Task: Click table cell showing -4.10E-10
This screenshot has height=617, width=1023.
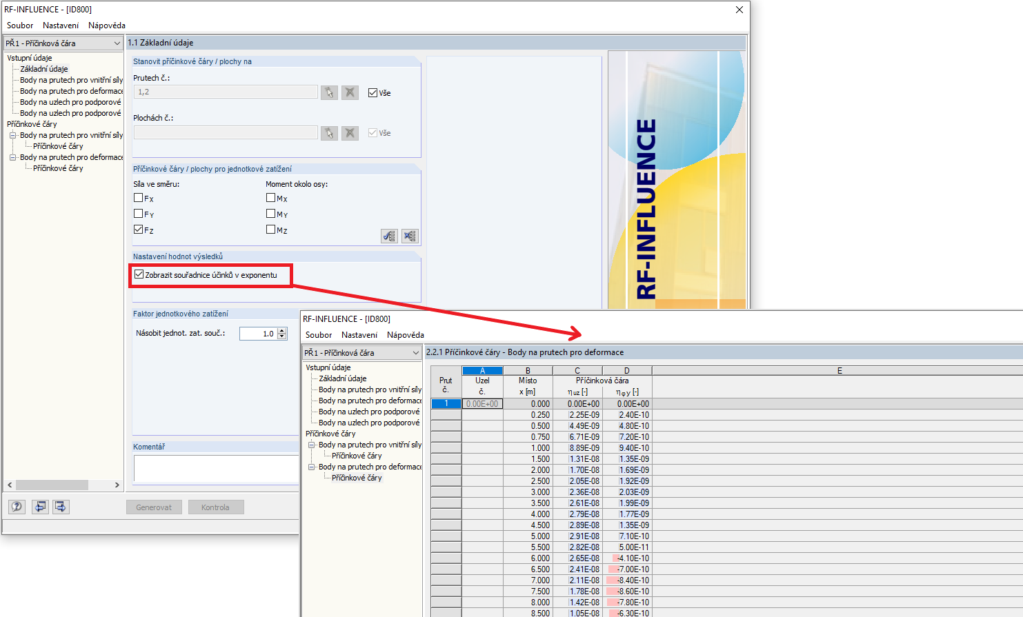Action: 627,558
